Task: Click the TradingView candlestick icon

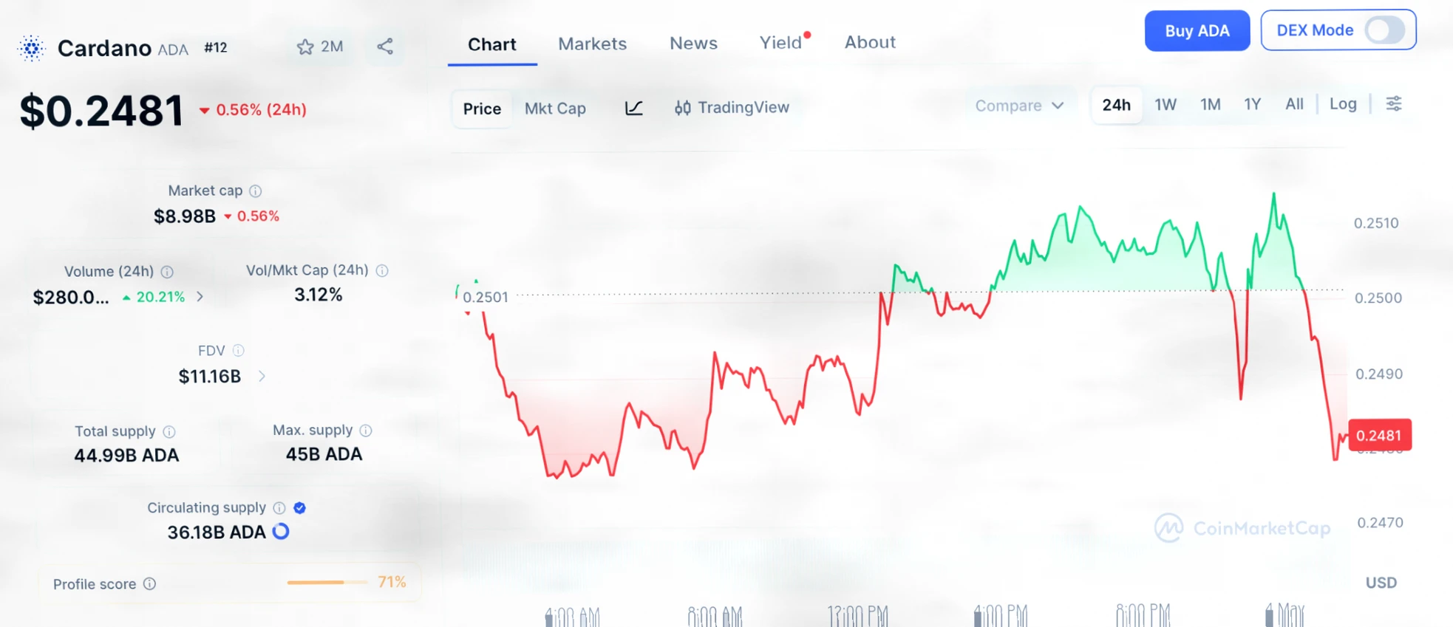Action: pos(682,109)
